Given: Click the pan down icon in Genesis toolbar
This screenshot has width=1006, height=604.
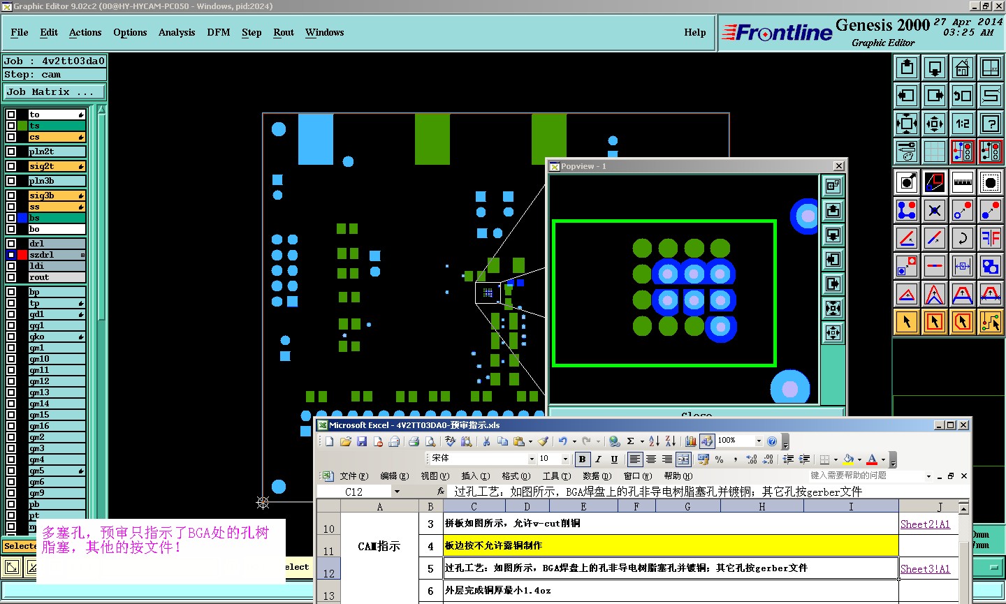Looking at the screenshot, I should 935,68.
